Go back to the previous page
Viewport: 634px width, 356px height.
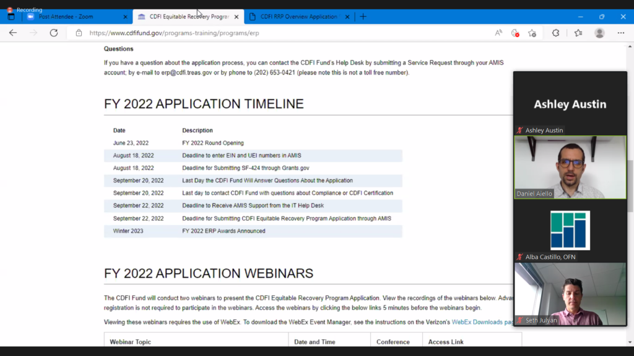13,33
